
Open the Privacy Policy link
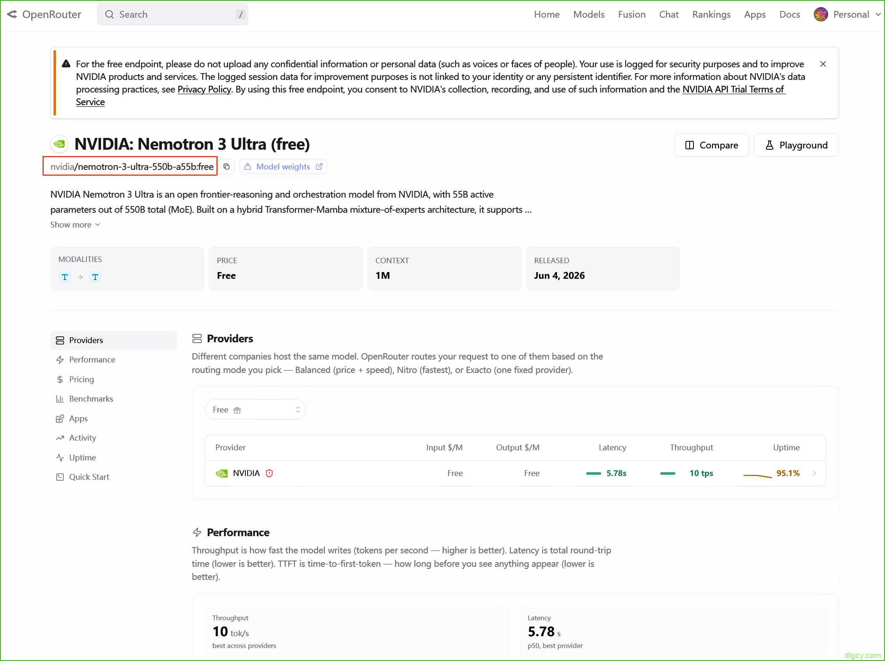tap(204, 89)
